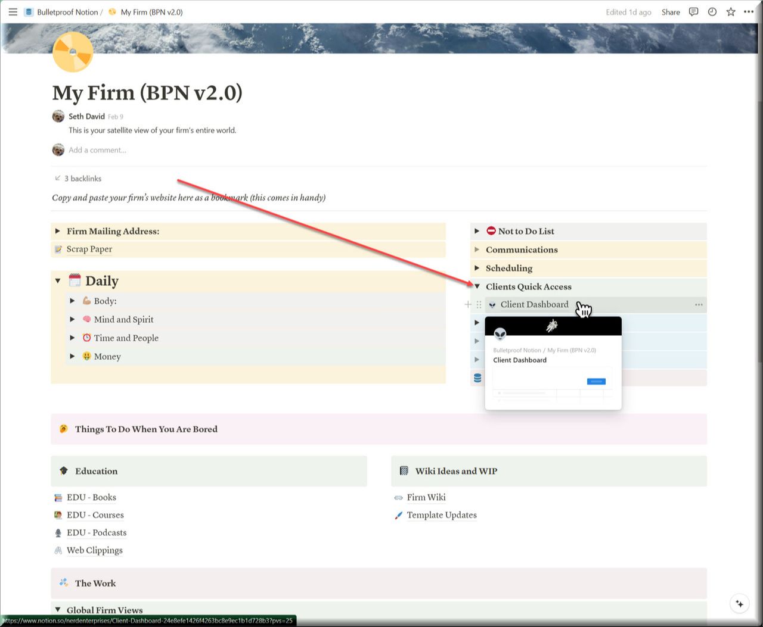Collapse the Daily toggle
Image resolution: width=763 pixels, height=627 pixels.
pyautogui.click(x=58, y=280)
